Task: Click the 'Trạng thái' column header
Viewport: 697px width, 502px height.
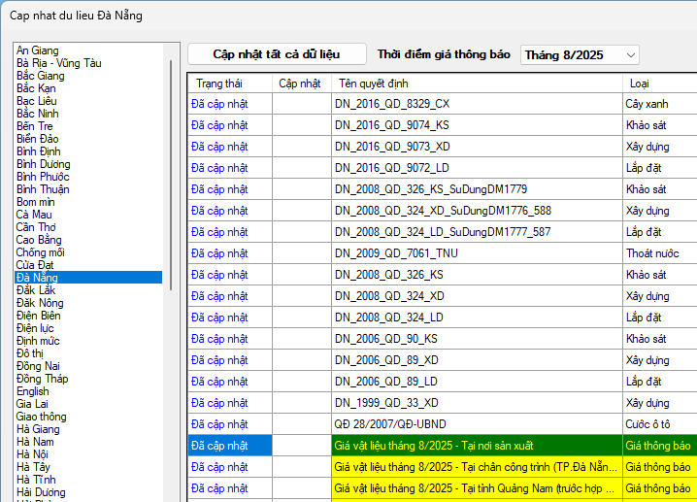Action: [217, 84]
